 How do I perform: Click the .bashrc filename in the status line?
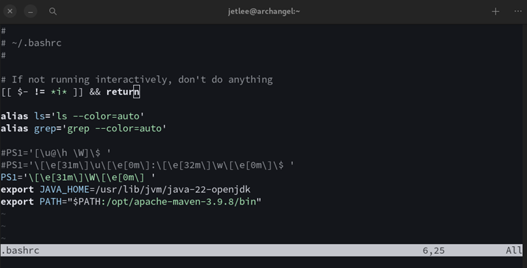(x=20, y=250)
